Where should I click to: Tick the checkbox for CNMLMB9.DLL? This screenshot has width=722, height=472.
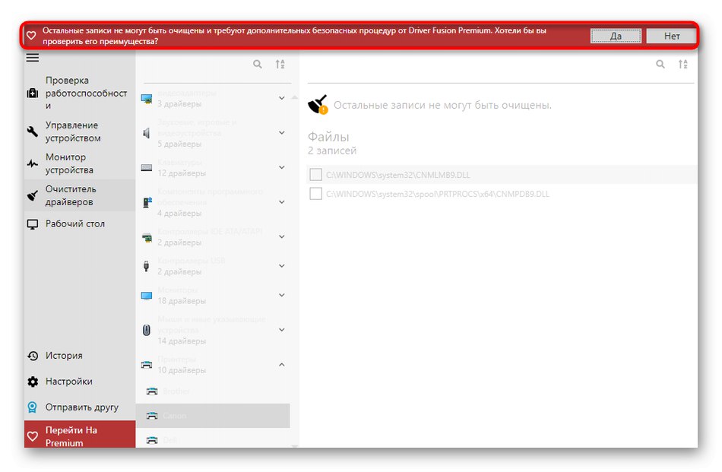pyautogui.click(x=316, y=175)
